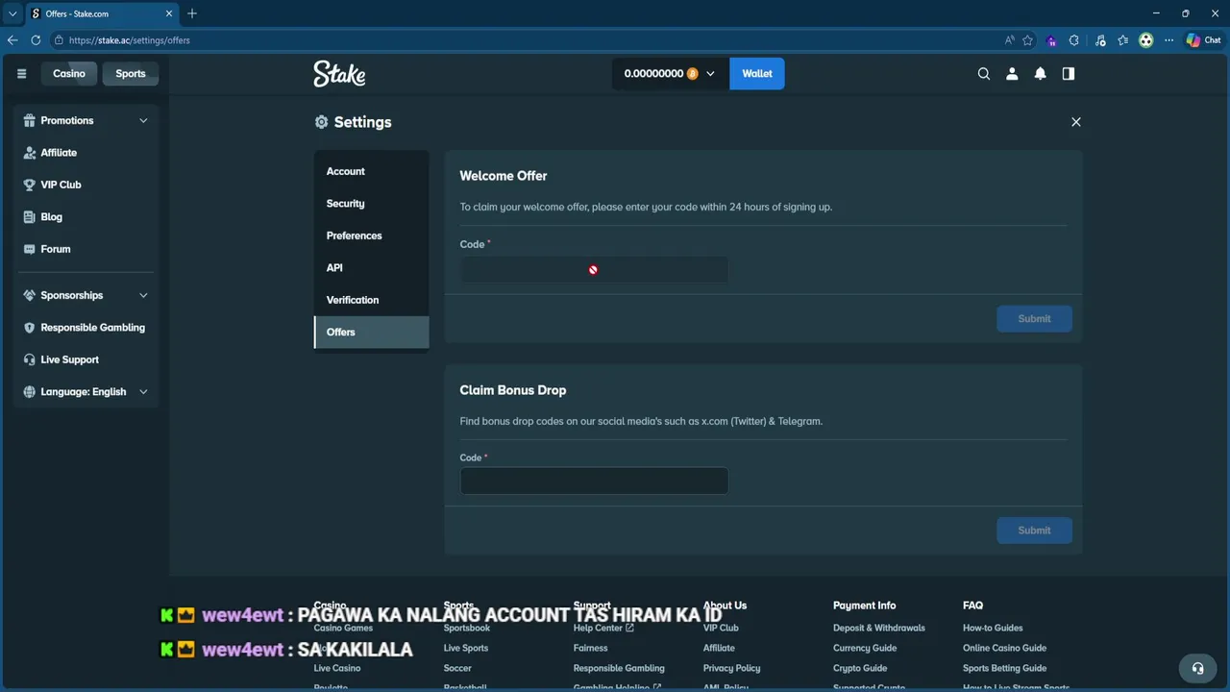Open the hamburger menu beside Casino
This screenshot has width=1230, height=692.
tap(21, 74)
